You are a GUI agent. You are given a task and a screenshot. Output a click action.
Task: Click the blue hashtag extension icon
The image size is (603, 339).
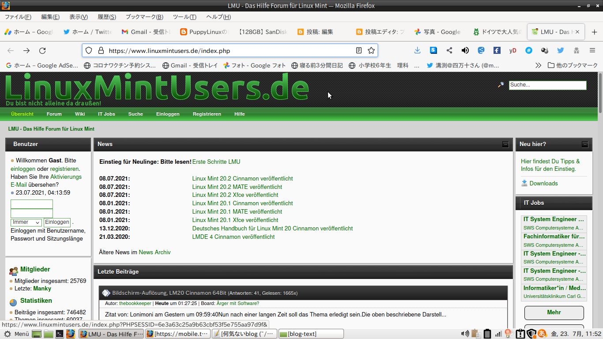(529, 50)
